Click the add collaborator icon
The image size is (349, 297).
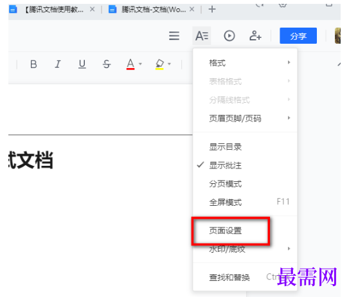click(255, 36)
